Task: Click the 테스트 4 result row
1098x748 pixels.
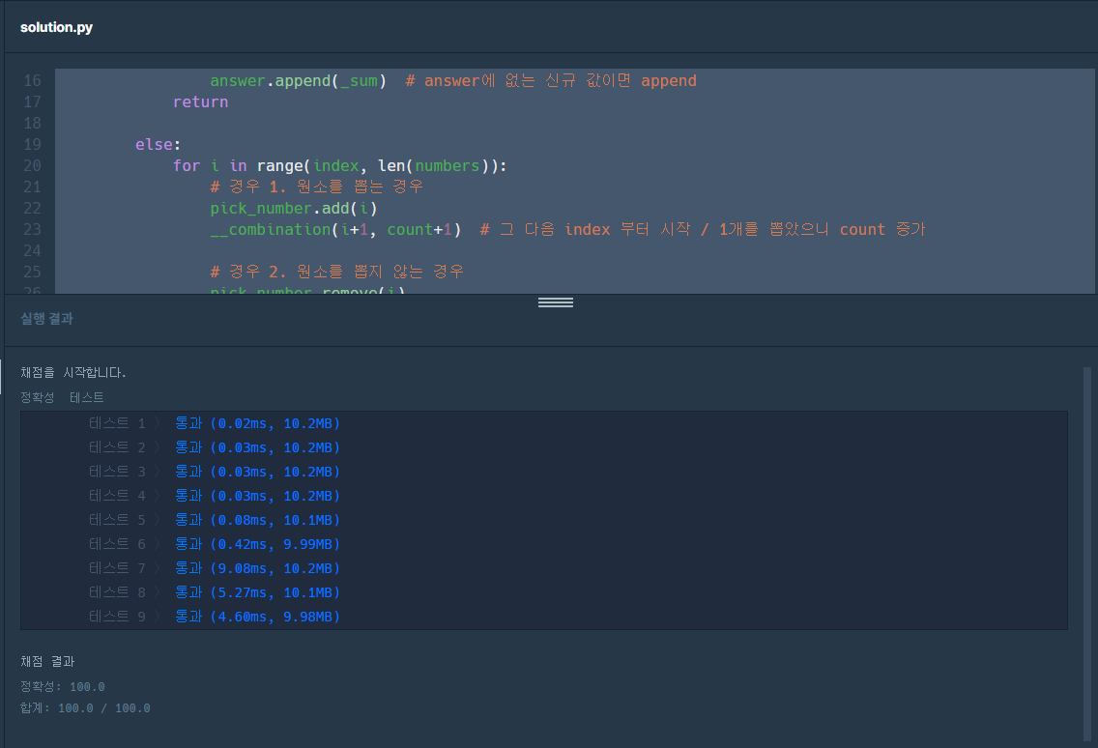Action: click(x=215, y=495)
